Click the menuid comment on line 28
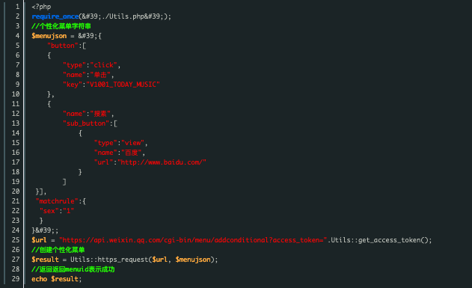 pos(73,269)
